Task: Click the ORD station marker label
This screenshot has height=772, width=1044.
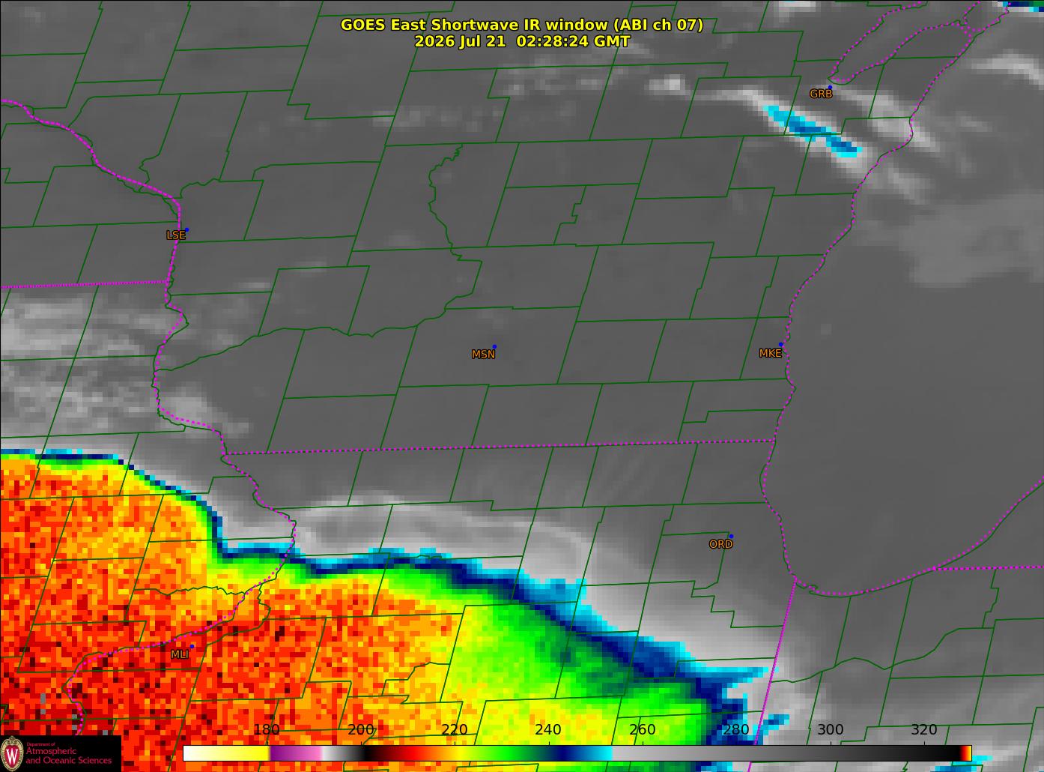Action: 720,544
